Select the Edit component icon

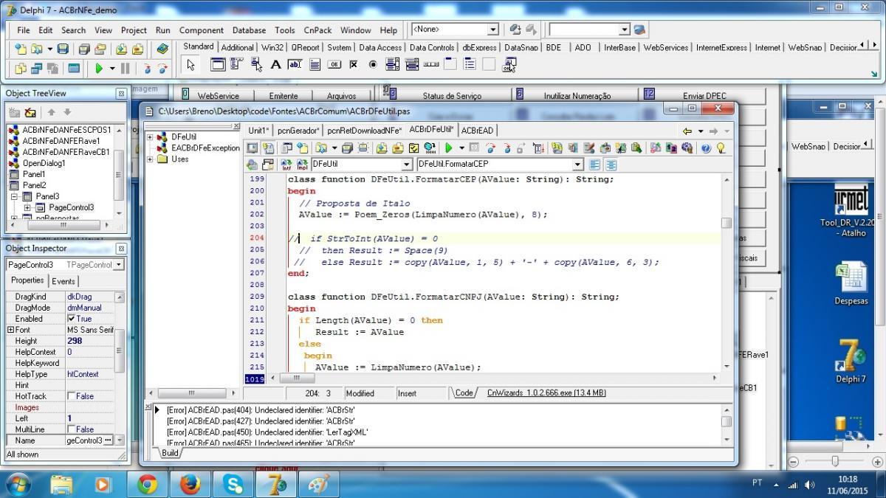(x=295, y=64)
